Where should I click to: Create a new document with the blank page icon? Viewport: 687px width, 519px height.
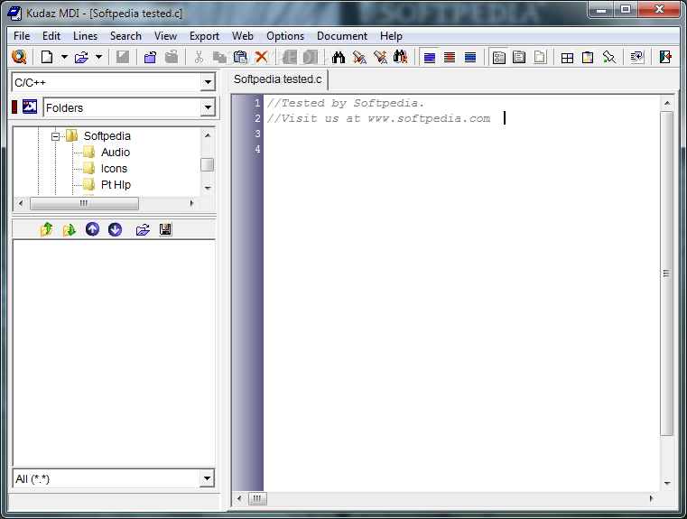point(47,57)
